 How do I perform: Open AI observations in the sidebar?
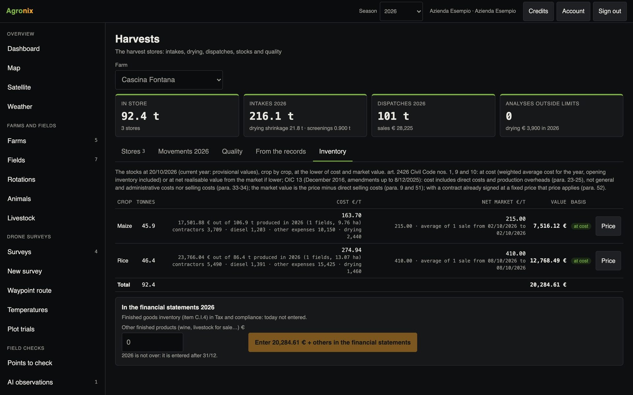(52, 382)
